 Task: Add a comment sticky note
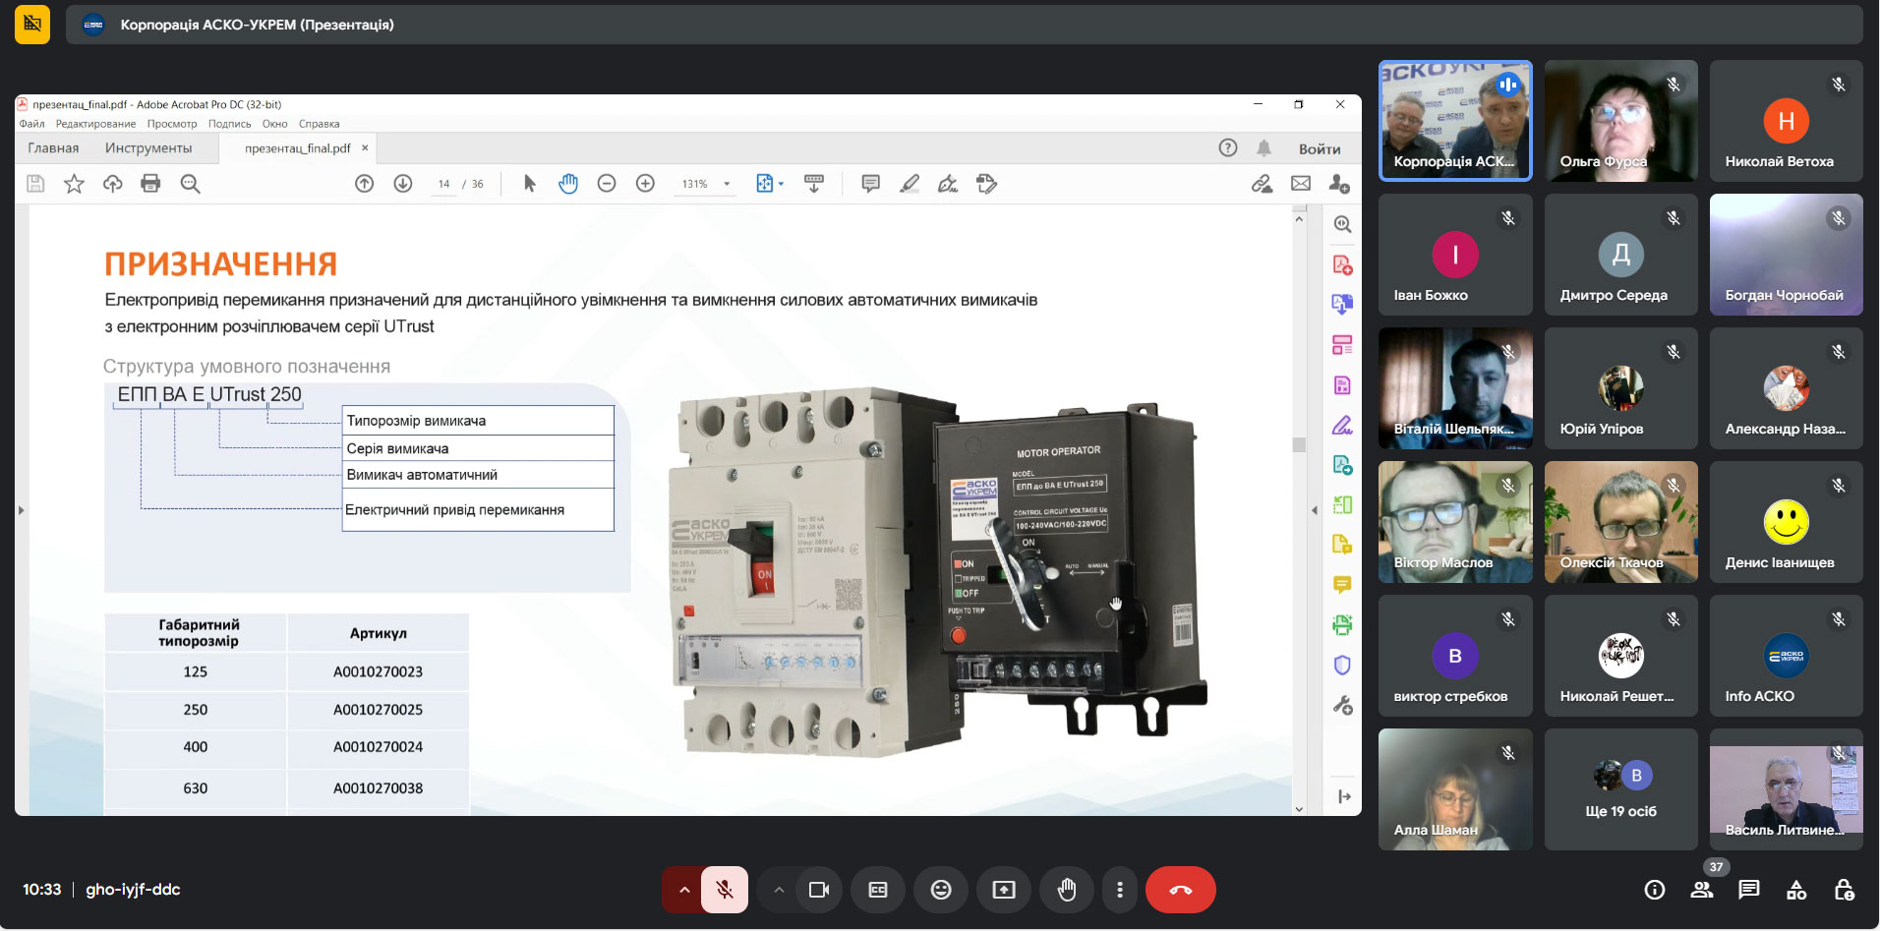tap(870, 184)
